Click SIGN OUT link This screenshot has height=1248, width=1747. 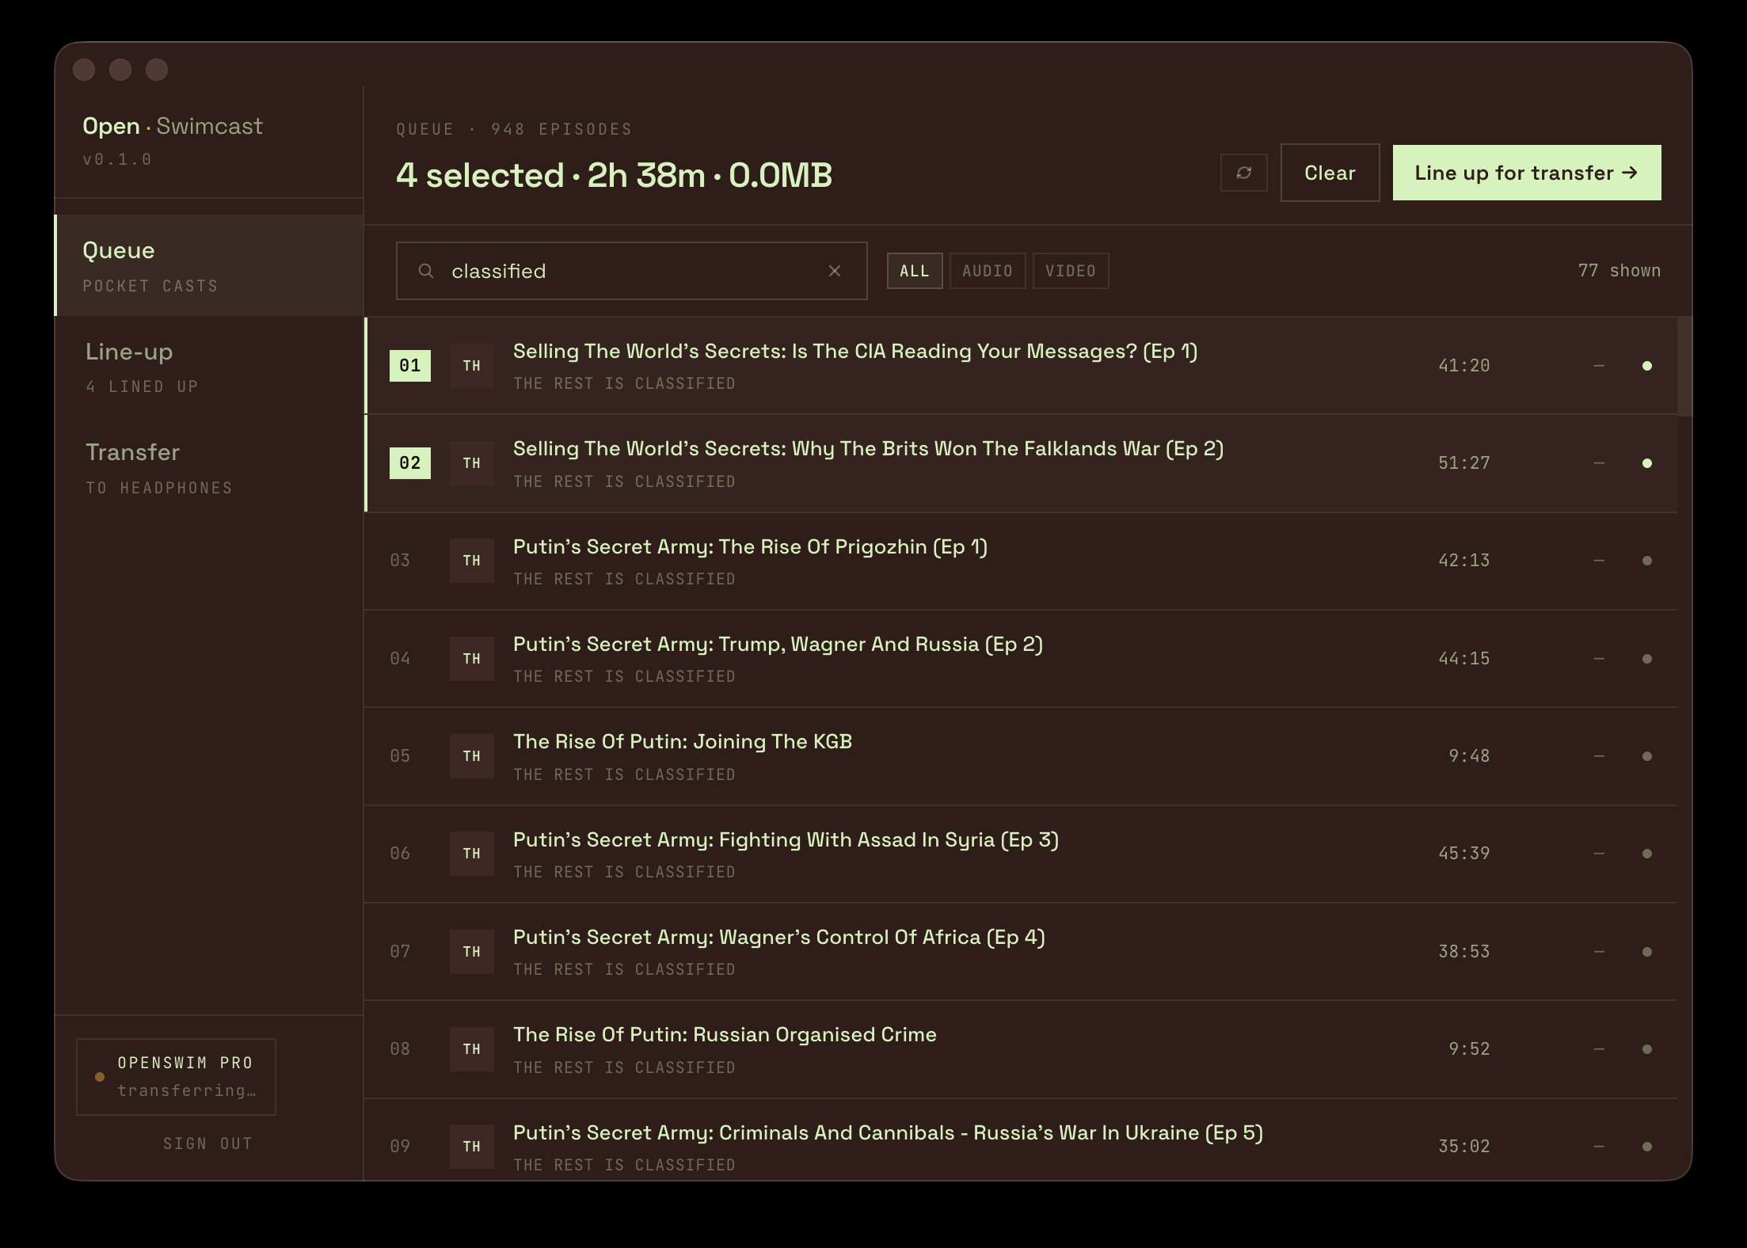207,1143
